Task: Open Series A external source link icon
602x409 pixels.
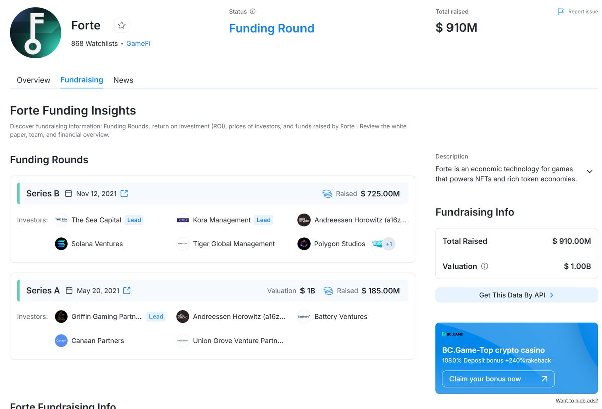Action: [x=127, y=291]
